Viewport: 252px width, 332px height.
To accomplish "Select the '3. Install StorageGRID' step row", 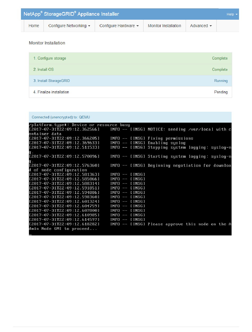I will click(130, 81).
